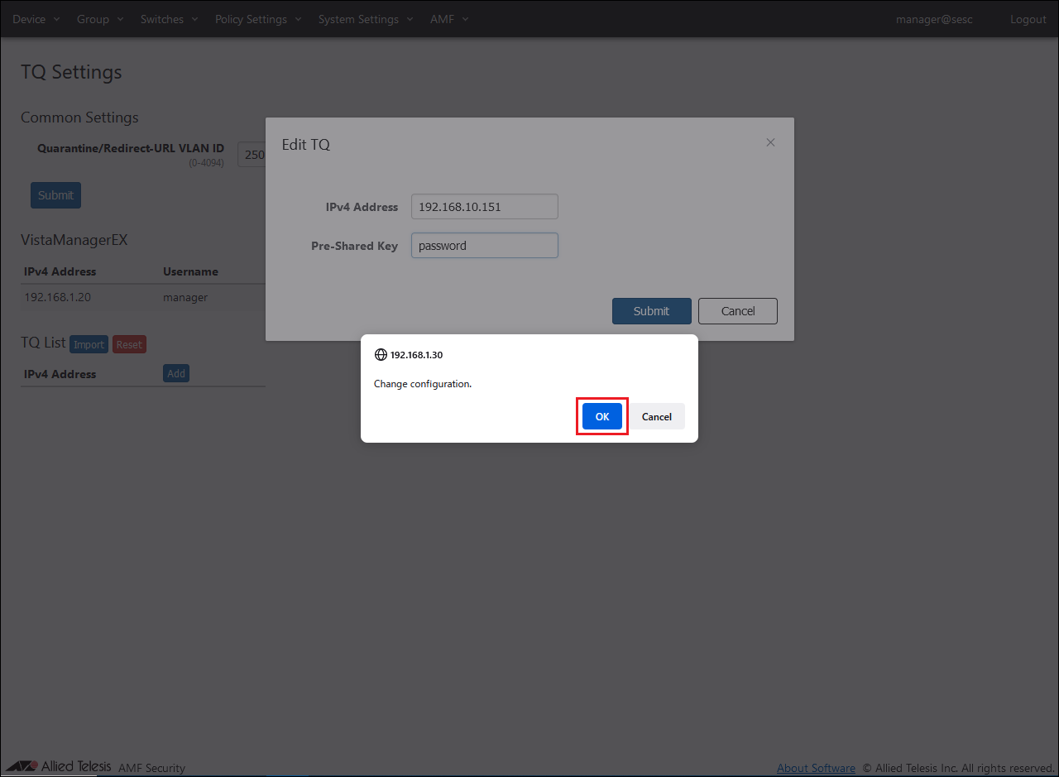Click the Pre-Shared Key input field
This screenshot has height=777, width=1059.
click(484, 245)
